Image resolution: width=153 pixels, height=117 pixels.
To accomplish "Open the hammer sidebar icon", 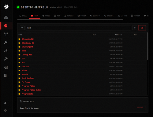I will point(6,59).
